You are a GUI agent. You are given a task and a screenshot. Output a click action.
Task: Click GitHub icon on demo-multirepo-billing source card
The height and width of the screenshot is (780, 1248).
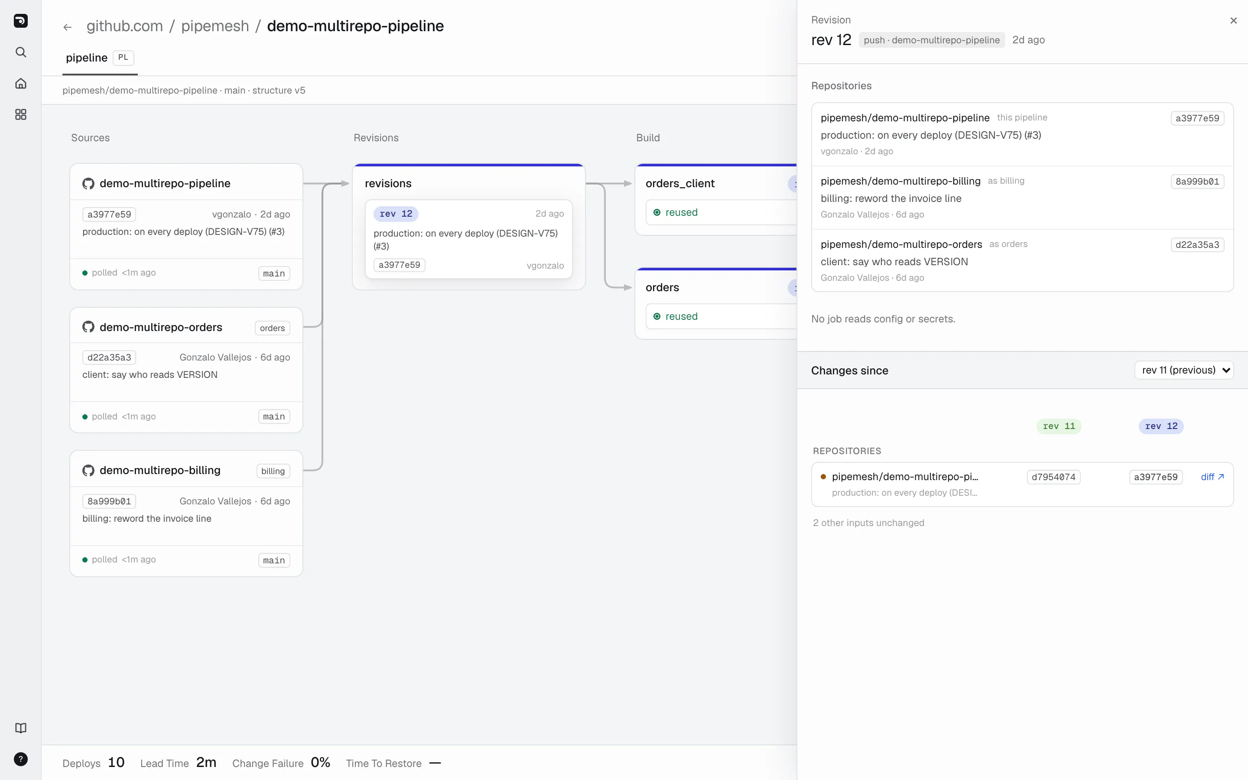click(x=88, y=471)
